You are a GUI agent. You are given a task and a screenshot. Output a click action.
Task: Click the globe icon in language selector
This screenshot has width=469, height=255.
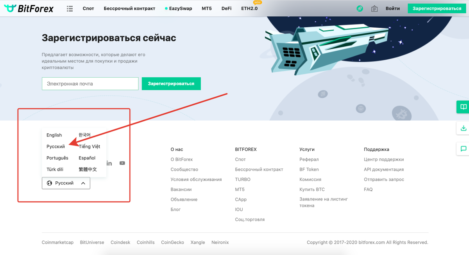coord(49,183)
